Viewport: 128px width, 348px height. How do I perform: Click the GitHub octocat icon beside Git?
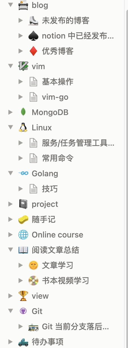23,311
